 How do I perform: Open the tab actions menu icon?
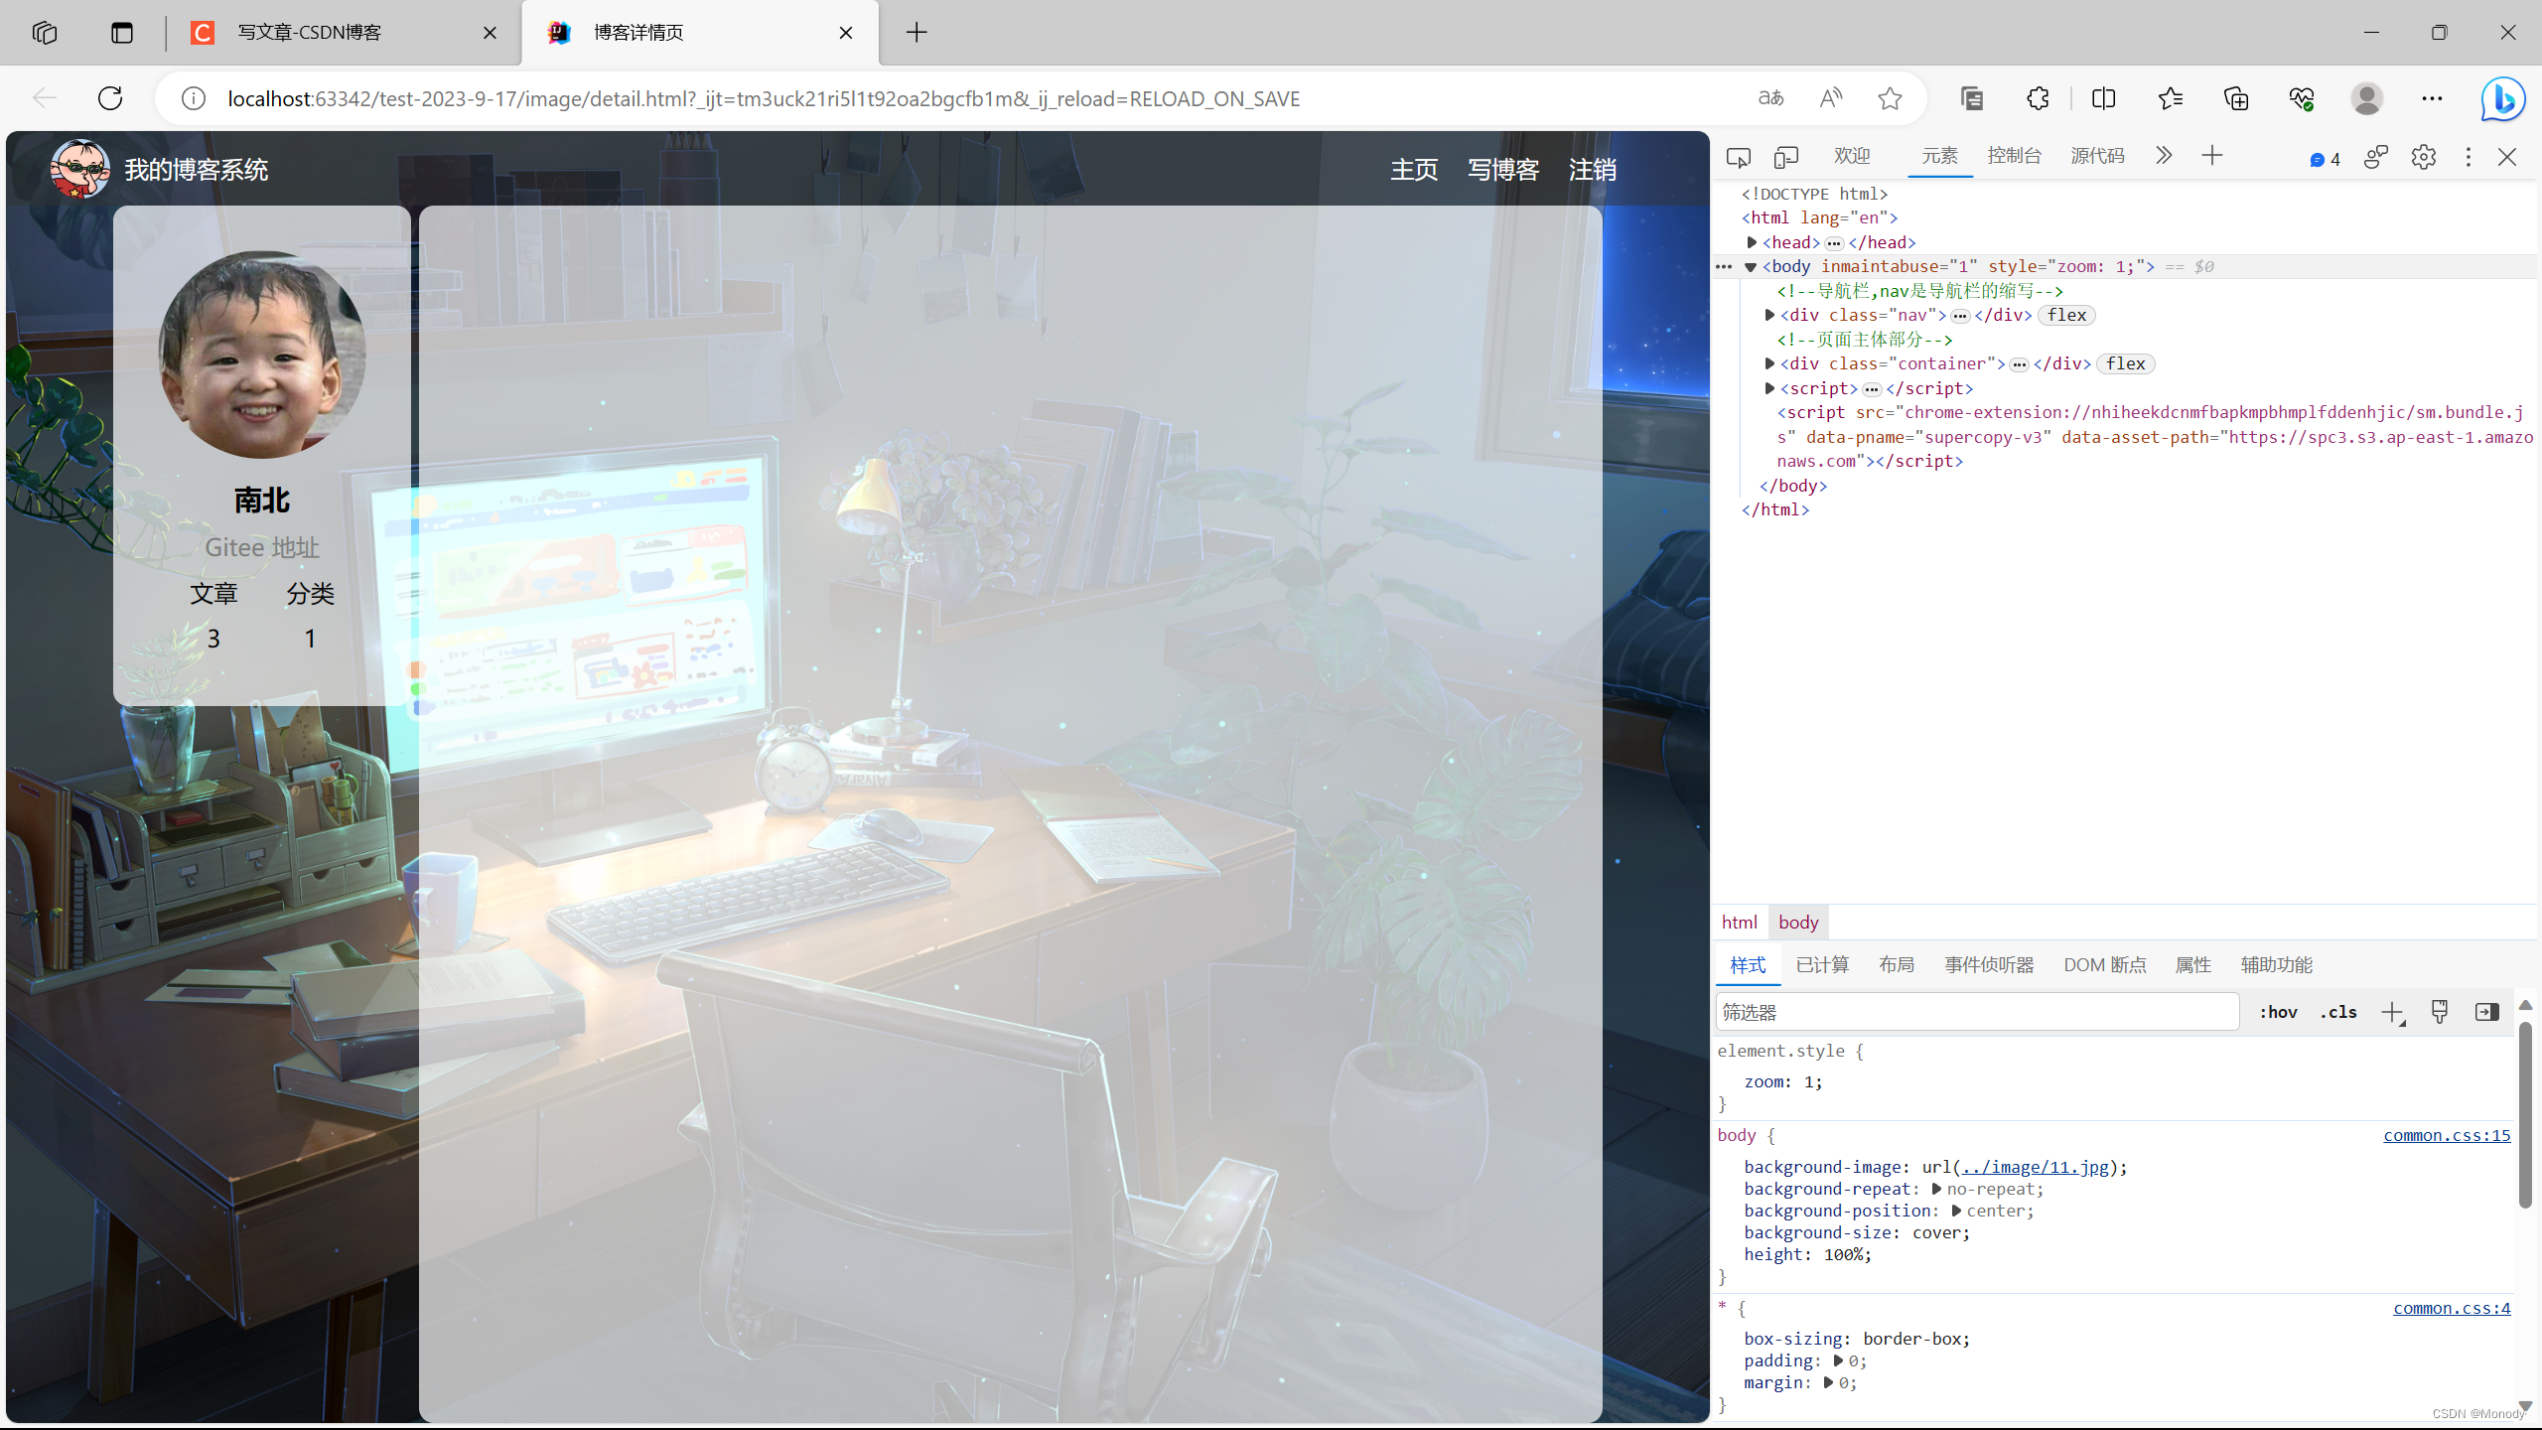point(122,33)
